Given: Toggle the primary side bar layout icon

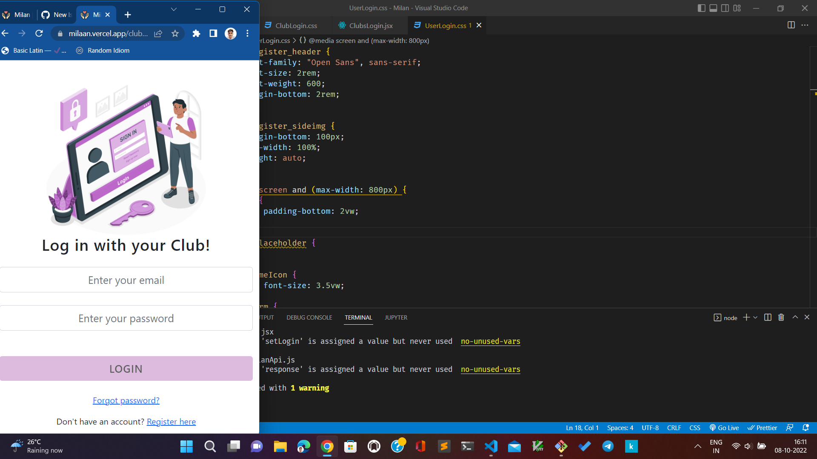Looking at the screenshot, I should point(701,8).
